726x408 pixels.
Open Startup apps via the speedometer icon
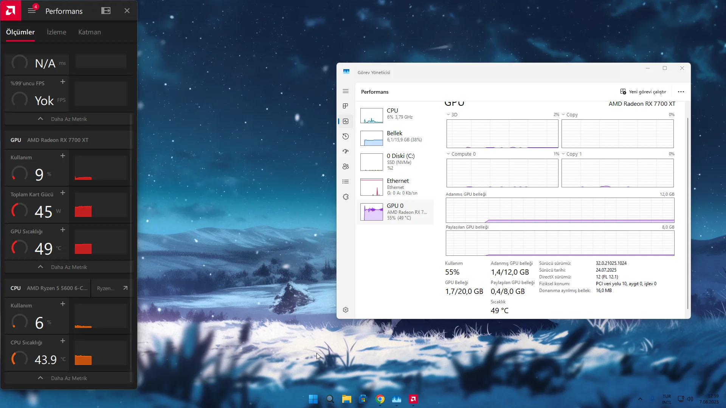(346, 151)
